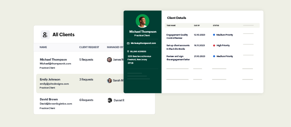Click Sarah's avatar next to Emily Johnson
Image resolution: width=291 pixels, height=127 pixels.
(110, 80)
